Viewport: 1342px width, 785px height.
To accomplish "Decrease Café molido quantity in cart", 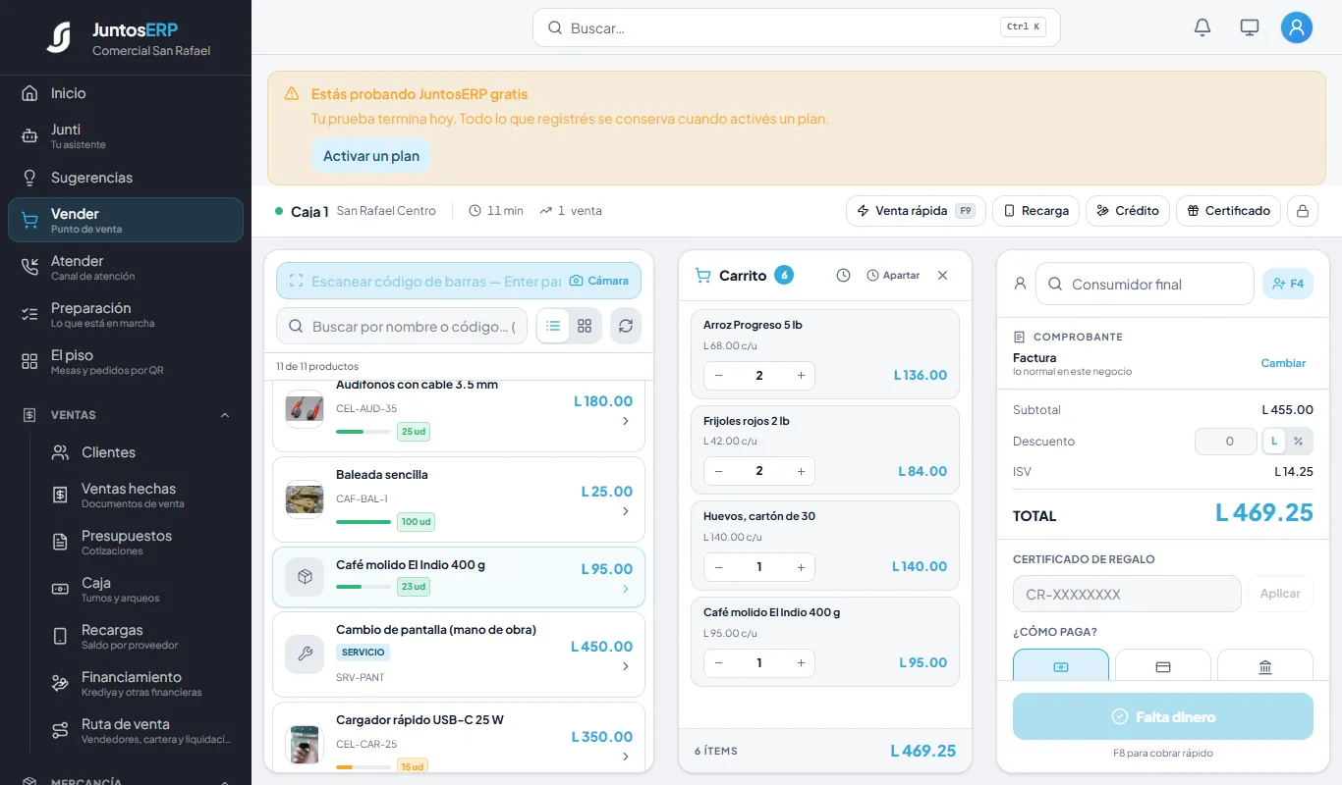I will pos(718,662).
